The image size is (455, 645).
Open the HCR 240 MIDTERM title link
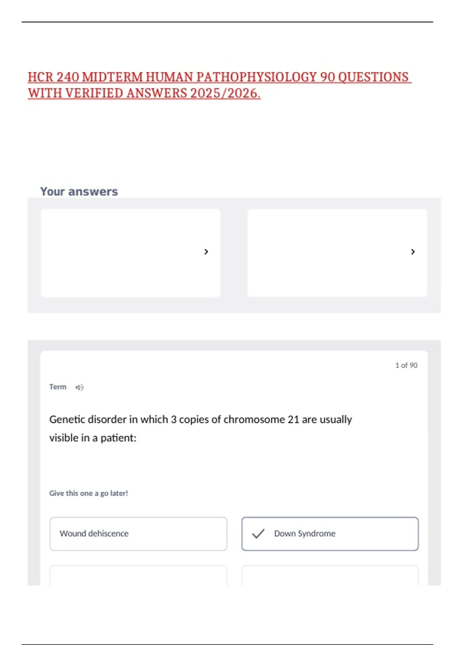tap(218, 77)
